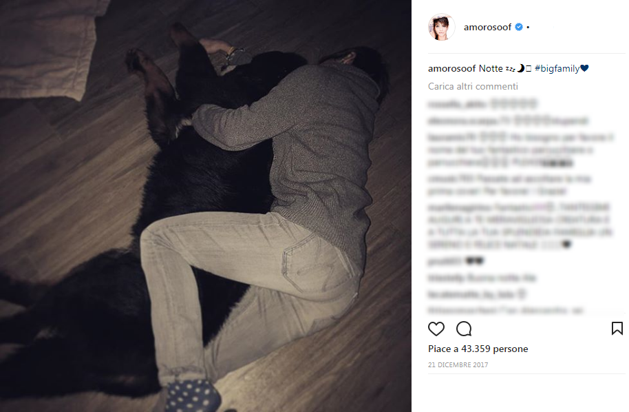The height and width of the screenshot is (412, 629).
Task: Click amorosoof username in the caption
Action: click(x=451, y=69)
